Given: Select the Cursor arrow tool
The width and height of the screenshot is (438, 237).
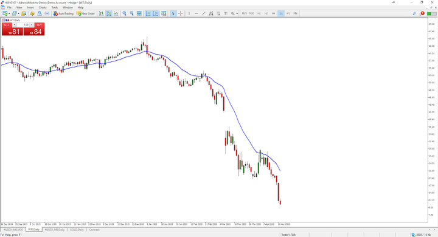Looking at the screenshot, I should click(173, 13).
